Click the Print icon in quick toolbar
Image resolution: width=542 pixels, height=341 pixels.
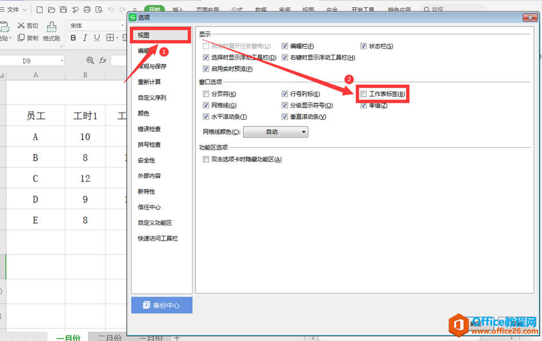(x=87, y=10)
